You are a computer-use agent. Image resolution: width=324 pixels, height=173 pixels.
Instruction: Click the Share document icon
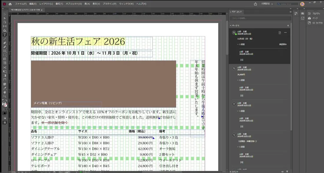pos(255,4)
